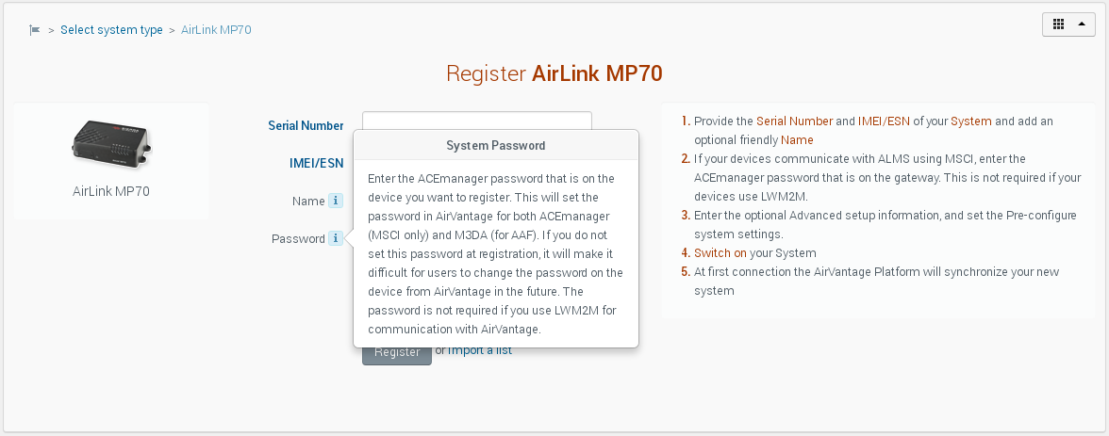The image size is (1109, 436).
Task: Click "Switch on" in step 4
Action: pos(720,253)
